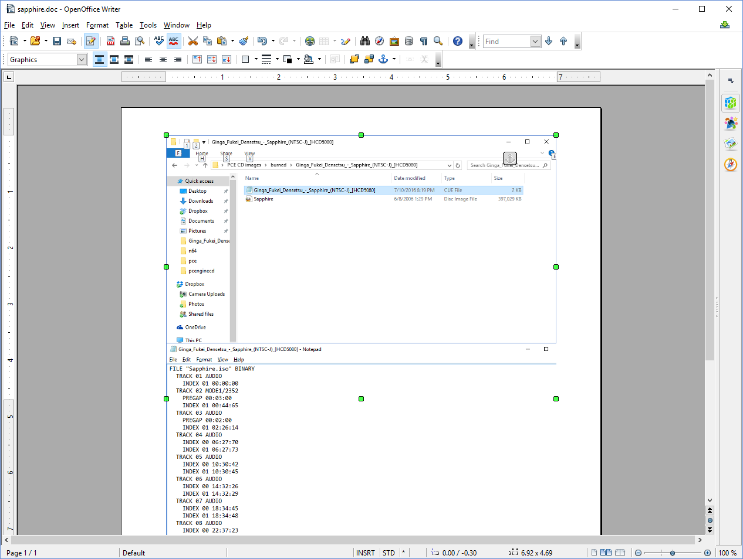This screenshot has width=743, height=559.
Task: Open the Styles and Formatting deck in the sidebar
Action: pos(731,124)
